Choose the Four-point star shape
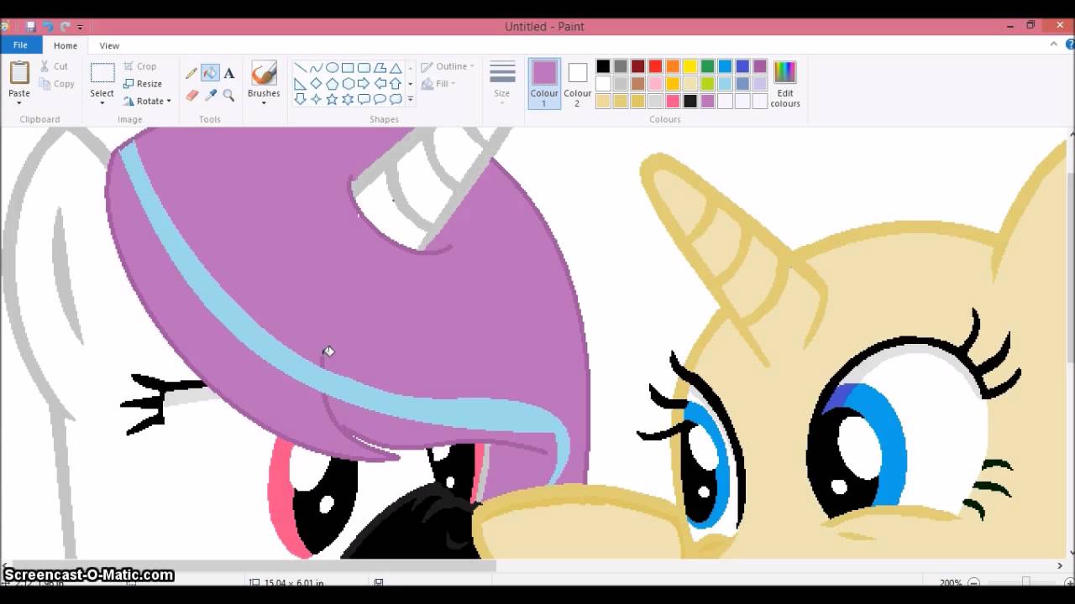Screen dimensions: 1075x604 [x=316, y=99]
